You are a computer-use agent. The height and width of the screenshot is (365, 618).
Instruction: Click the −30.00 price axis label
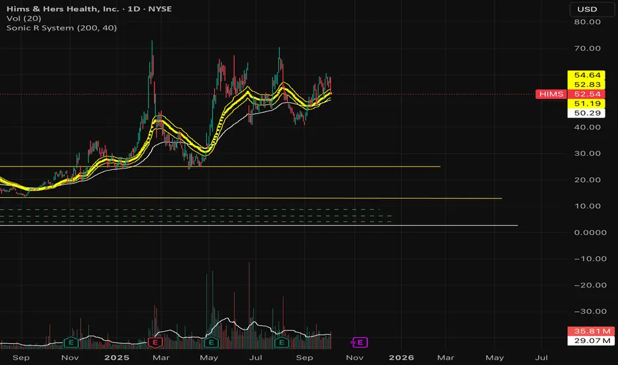pyautogui.click(x=590, y=311)
